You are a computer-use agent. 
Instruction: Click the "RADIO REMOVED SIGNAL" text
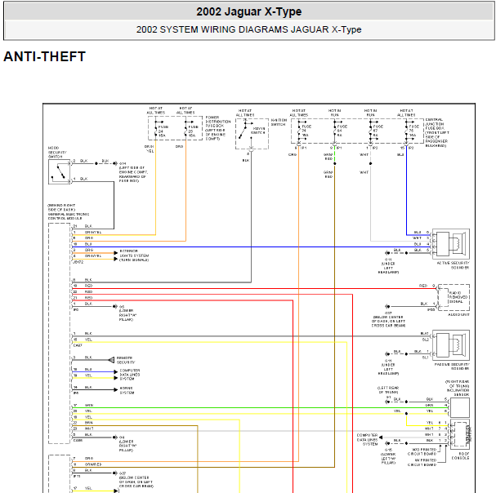pyautogui.click(x=458, y=297)
